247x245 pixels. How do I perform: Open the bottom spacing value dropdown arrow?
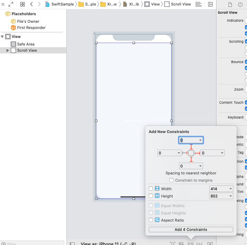coord(200,166)
